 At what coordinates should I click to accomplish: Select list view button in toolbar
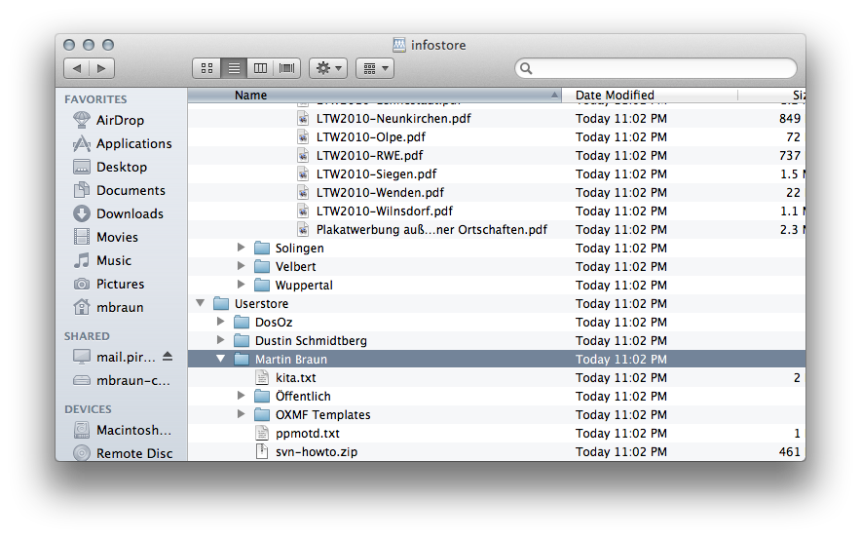[x=234, y=68]
